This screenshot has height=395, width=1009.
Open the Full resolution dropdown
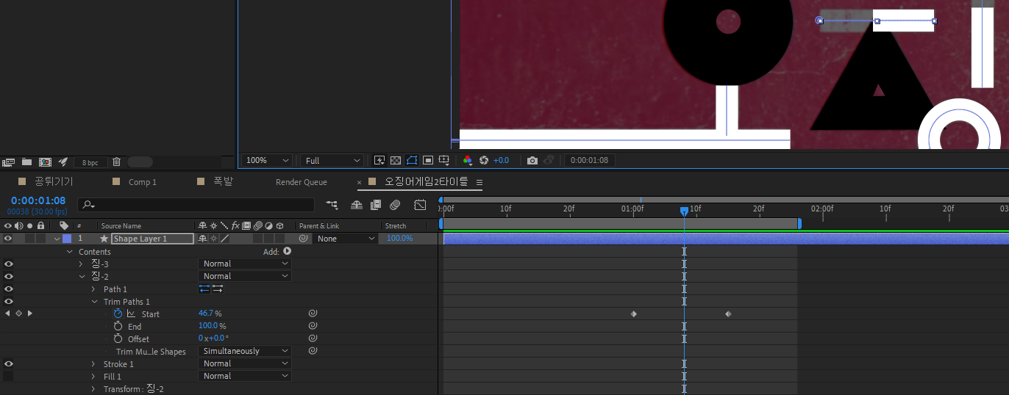click(x=332, y=160)
